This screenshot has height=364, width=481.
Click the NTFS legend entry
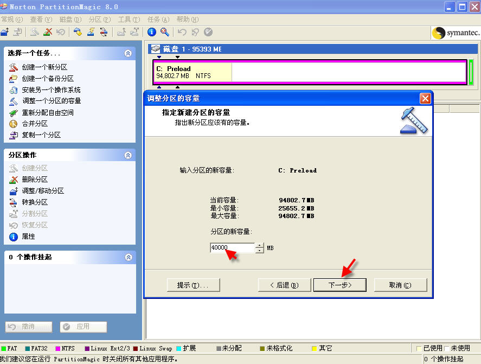point(65,348)
